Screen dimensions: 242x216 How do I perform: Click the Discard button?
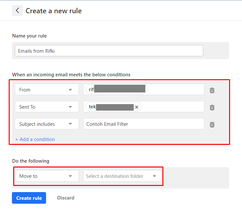[x=66, y=198]
